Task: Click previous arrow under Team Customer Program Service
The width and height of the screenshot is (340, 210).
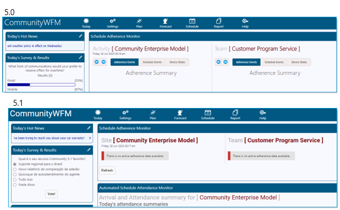Action: click(x=218, y=62)
